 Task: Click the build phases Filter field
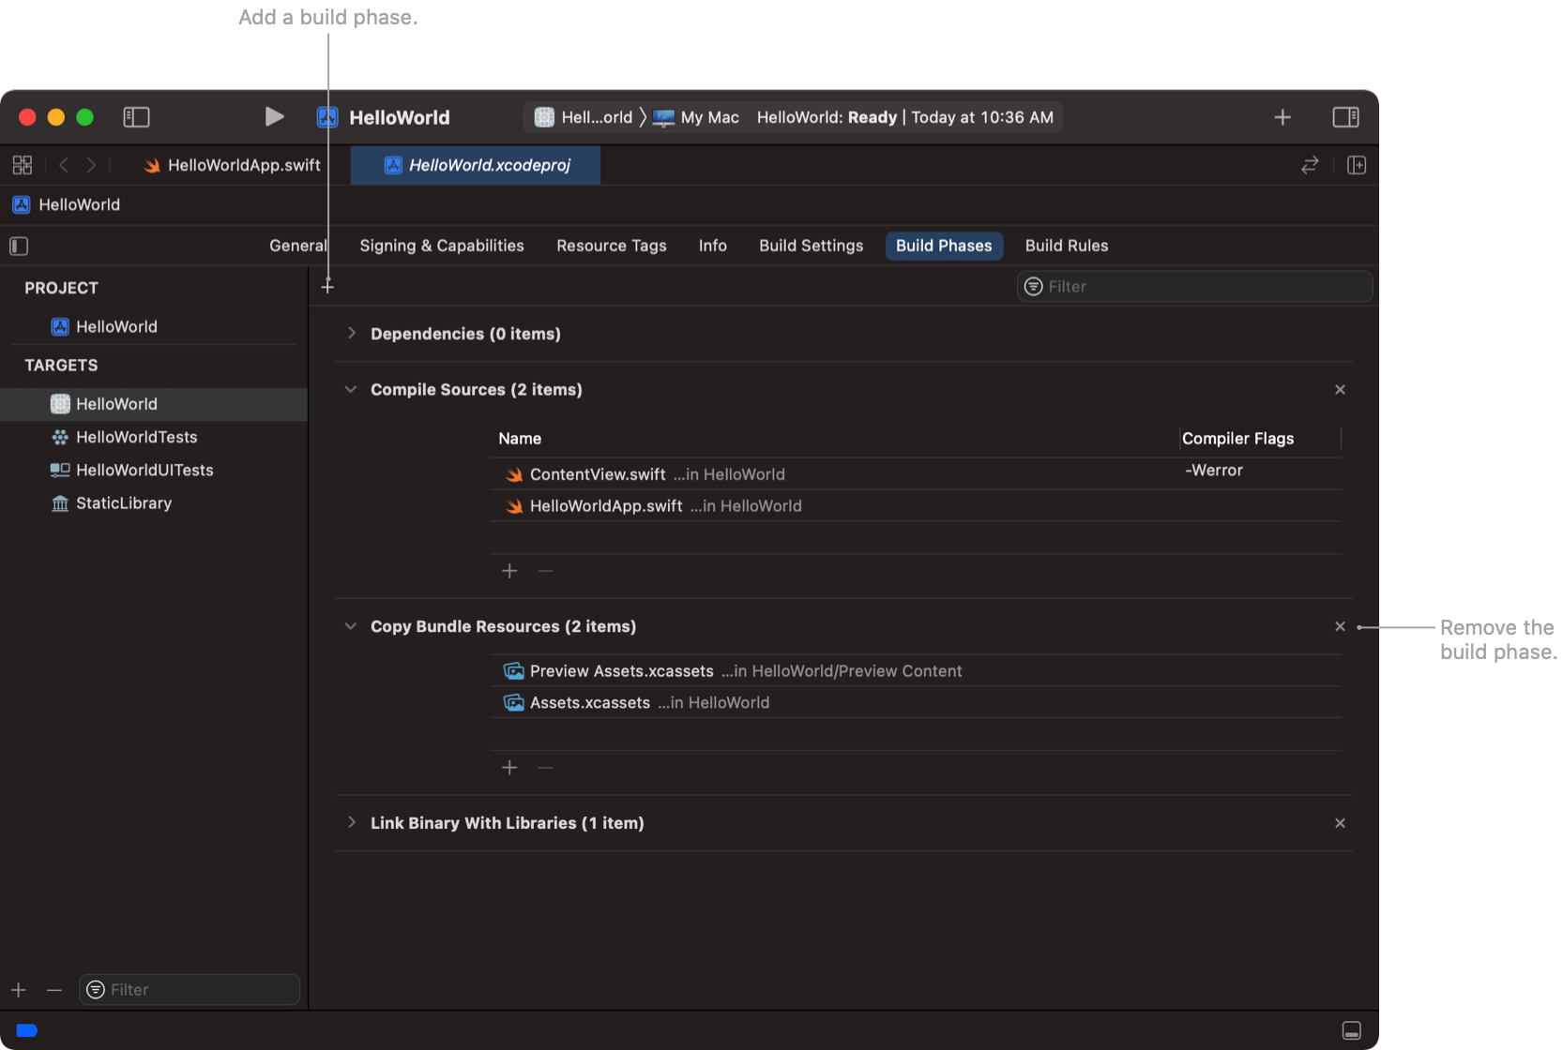pos(1194,286)
